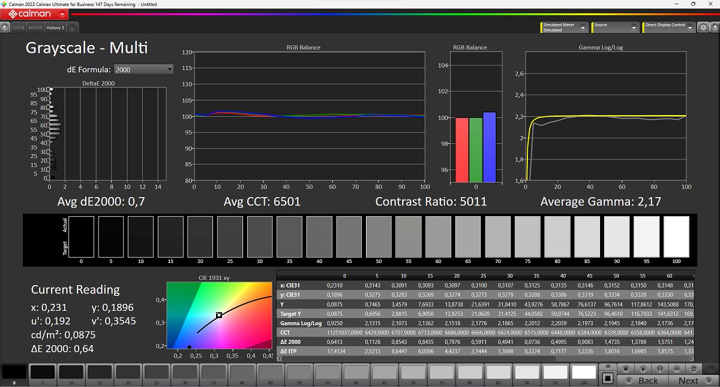Open the dE Formula dropdown
The image size is (720, 387).
pos(143,69)
